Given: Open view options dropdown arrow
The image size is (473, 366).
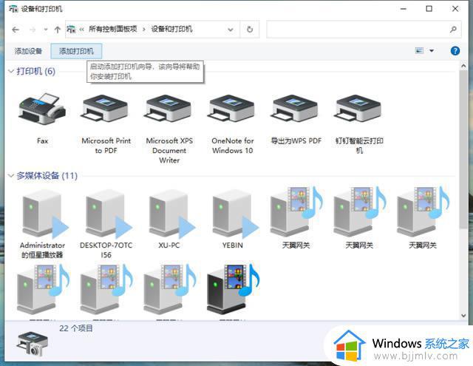Looking at the screenshot, I should [x=432, y=51].
